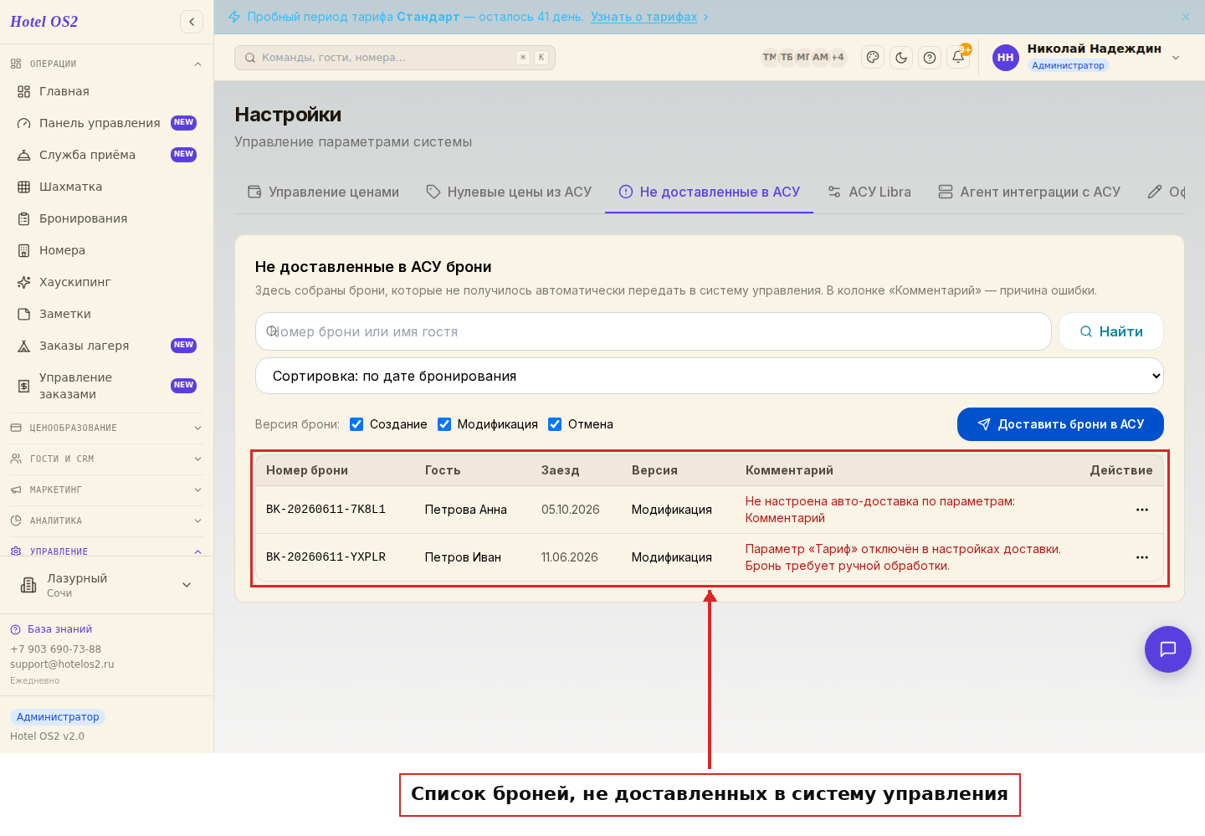Switch to the АСУ Libra tab
1205x836 pixels.
(869, 192)
